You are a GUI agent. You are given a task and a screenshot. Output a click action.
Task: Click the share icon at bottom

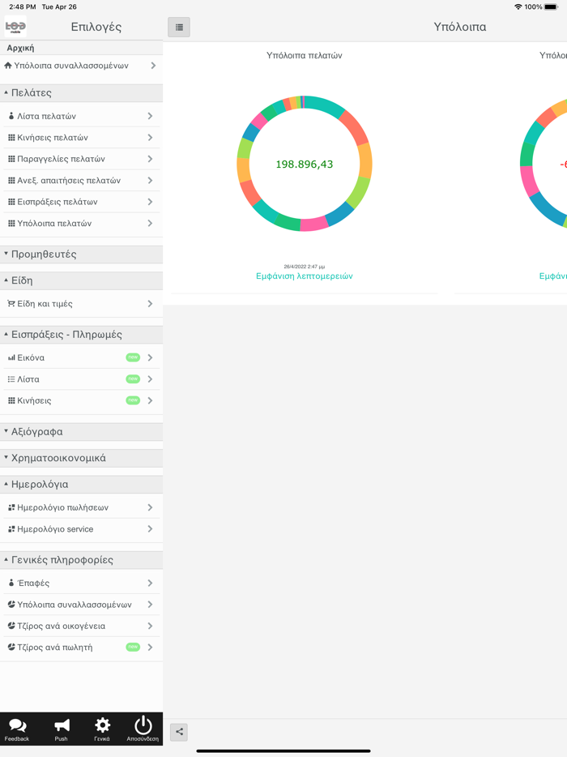[179, 732]
